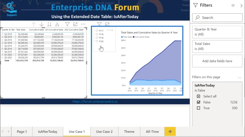The height and width of the screenshot is (137, 245).
Task: Expand the Q1 2019 table row
Action: [x=2, y=43]
